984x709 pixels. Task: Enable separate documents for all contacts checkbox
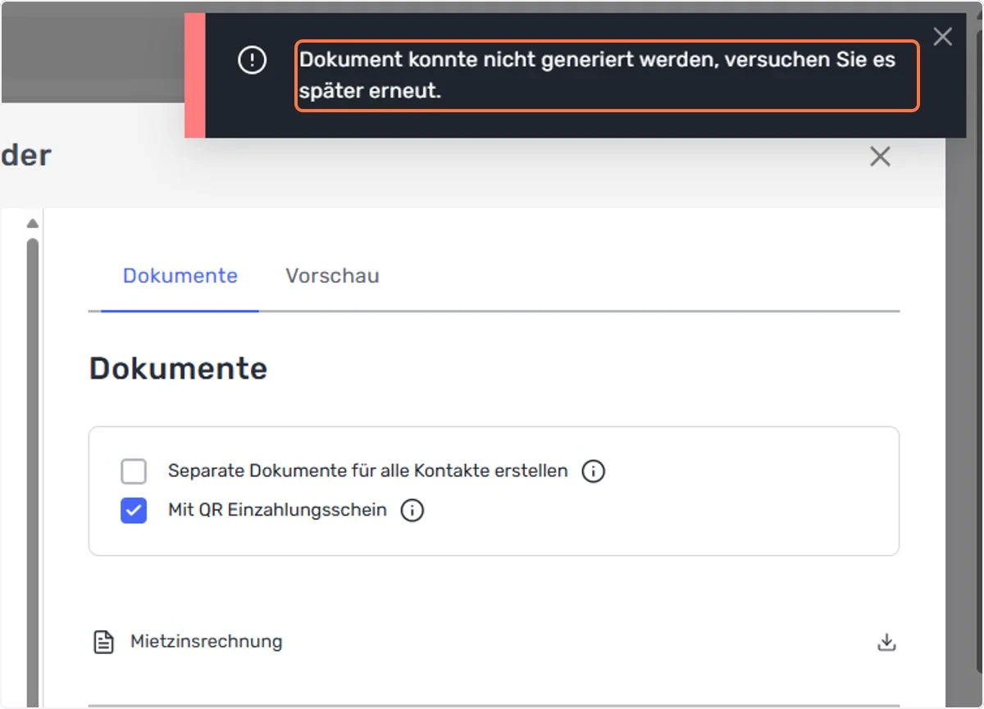[134, 471]
